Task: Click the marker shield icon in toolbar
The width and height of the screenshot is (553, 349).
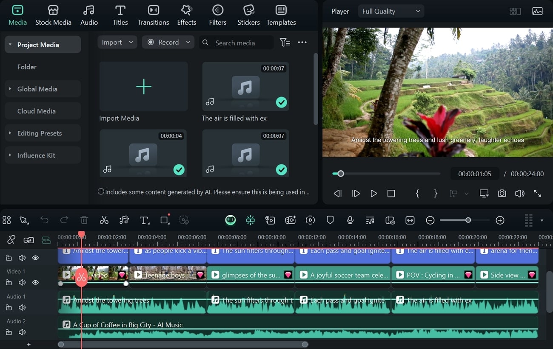Action: (330, 220)
